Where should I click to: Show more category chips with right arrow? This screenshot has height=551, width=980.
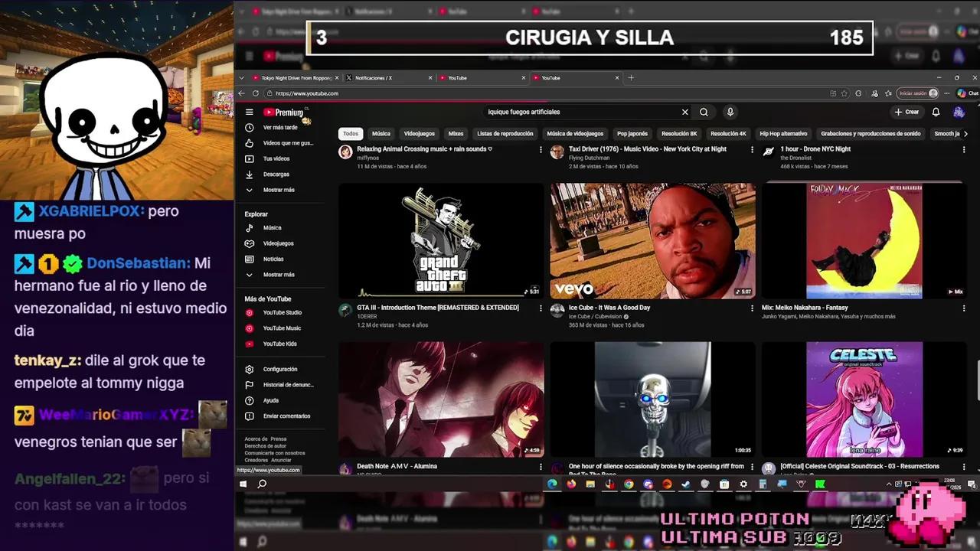coord(965,133)
